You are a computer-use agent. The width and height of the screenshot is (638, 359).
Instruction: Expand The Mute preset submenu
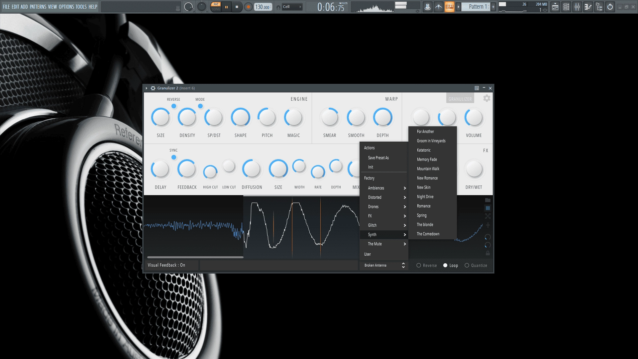point(384,244)
